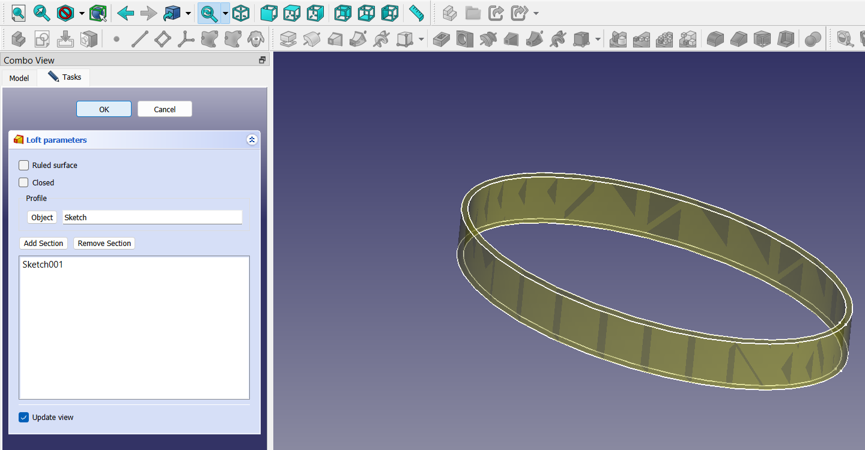Screen dimensions: 865x450
Task: Switch to the Model tab
Action: pos(19,78)
